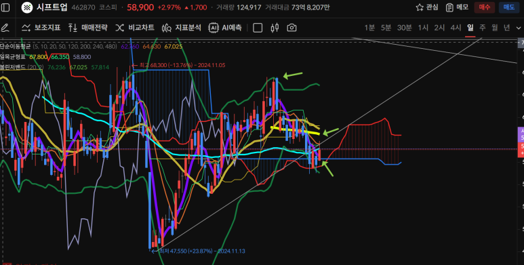Select the 월 monthly timeframe

(495, 28)
